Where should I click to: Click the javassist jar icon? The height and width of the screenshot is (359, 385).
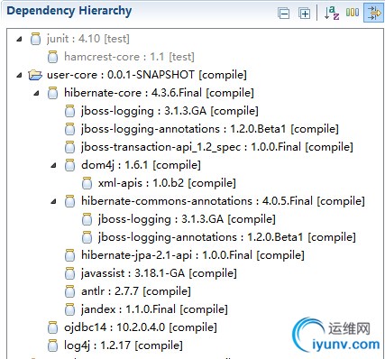[70, 273]
